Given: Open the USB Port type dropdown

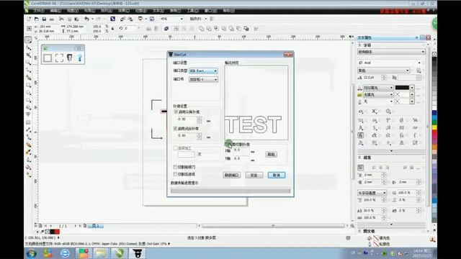Looking at the screenshot, I should click(203, 71).
